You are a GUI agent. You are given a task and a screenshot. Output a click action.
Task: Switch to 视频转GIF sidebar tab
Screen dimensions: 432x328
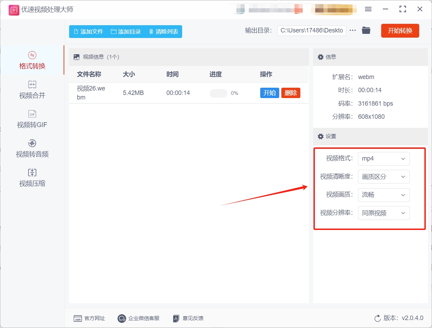(x=32, y=119)
